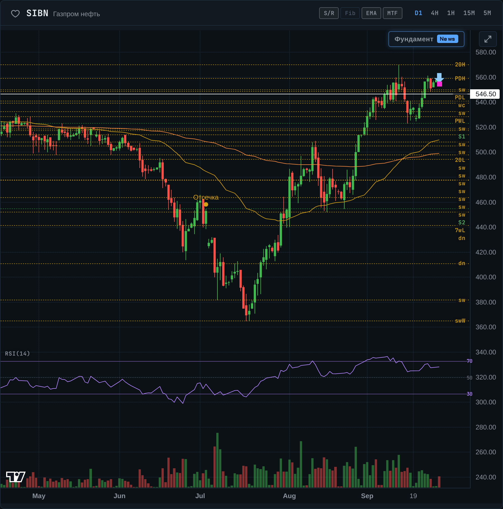Toggle the Fib overlay

tap(350, 13)
